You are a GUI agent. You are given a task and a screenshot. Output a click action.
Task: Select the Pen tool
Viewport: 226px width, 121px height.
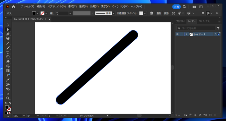pos(8,34)
